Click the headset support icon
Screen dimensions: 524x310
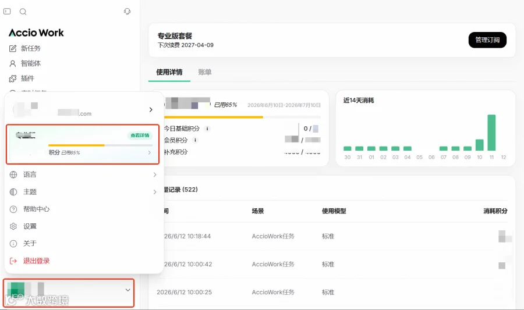[127, 12]
